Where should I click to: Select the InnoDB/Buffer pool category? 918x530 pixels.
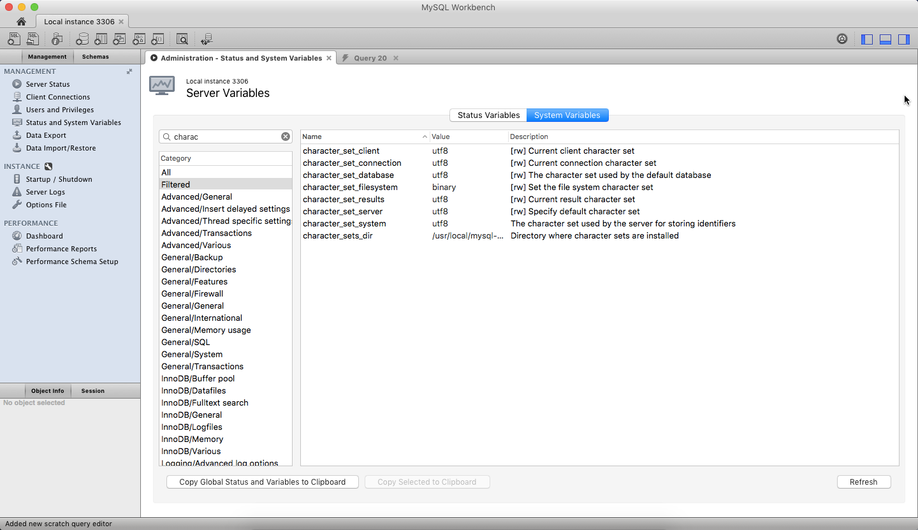[226, 378]
